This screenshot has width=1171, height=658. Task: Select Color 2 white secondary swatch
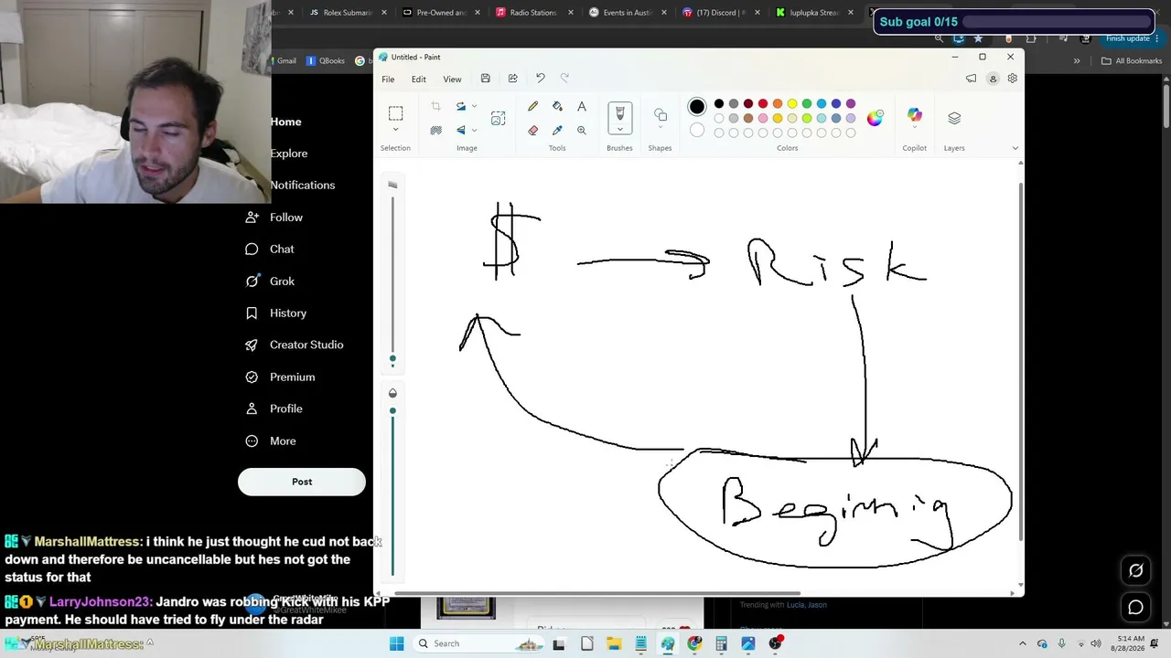697,130
